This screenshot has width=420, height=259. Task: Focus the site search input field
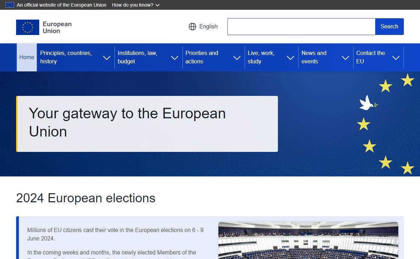301,27
